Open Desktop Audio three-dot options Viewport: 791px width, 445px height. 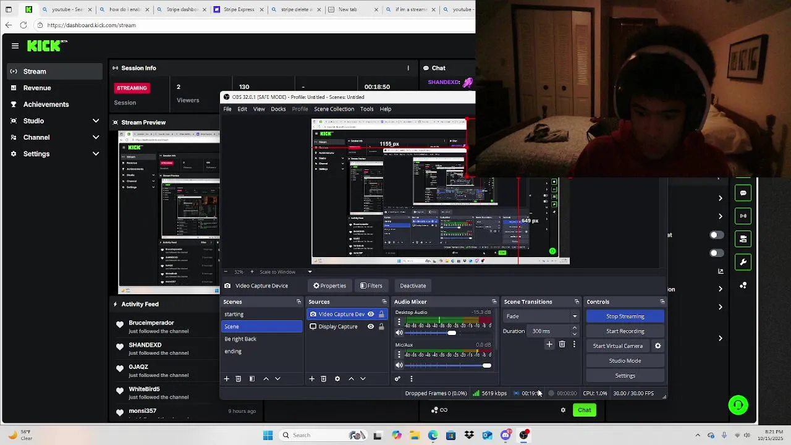399,323
